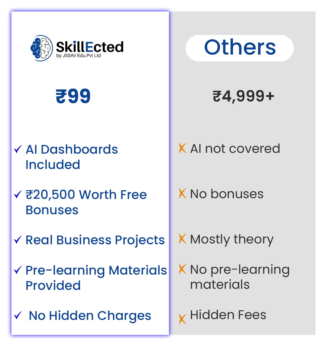Click the by JSSAV Edu.Pvt Ltd tagline
The width and height of the screenshot is (327, 345).
tap(78, 56)
